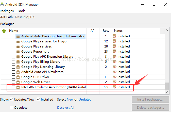Check the Google Play Billing Library checkbox
The height and width of the screenshot is (113, 171).
click(x=13, y=62)
